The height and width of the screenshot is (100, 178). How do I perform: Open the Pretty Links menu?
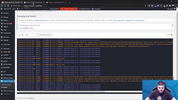tap(7, 44)
